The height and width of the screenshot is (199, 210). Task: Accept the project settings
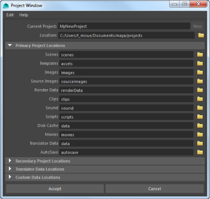(55, 189)
